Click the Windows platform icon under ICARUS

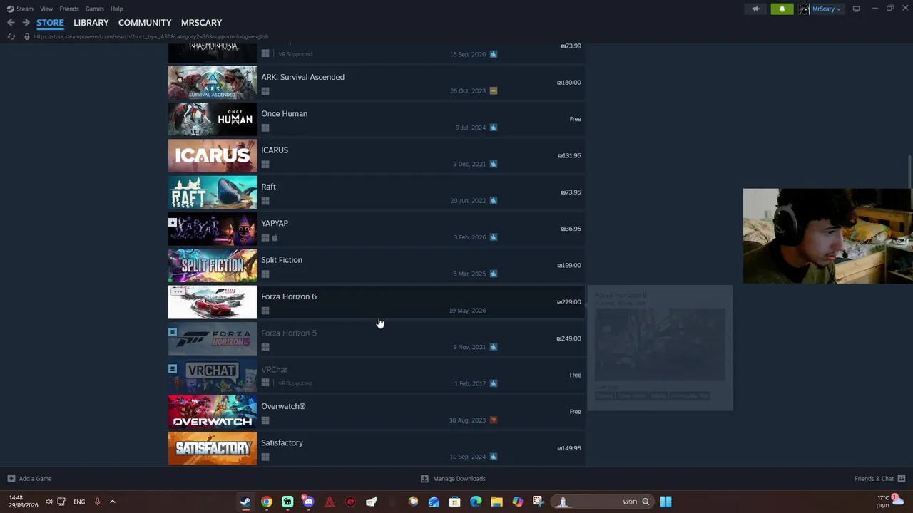click(265, 164)
